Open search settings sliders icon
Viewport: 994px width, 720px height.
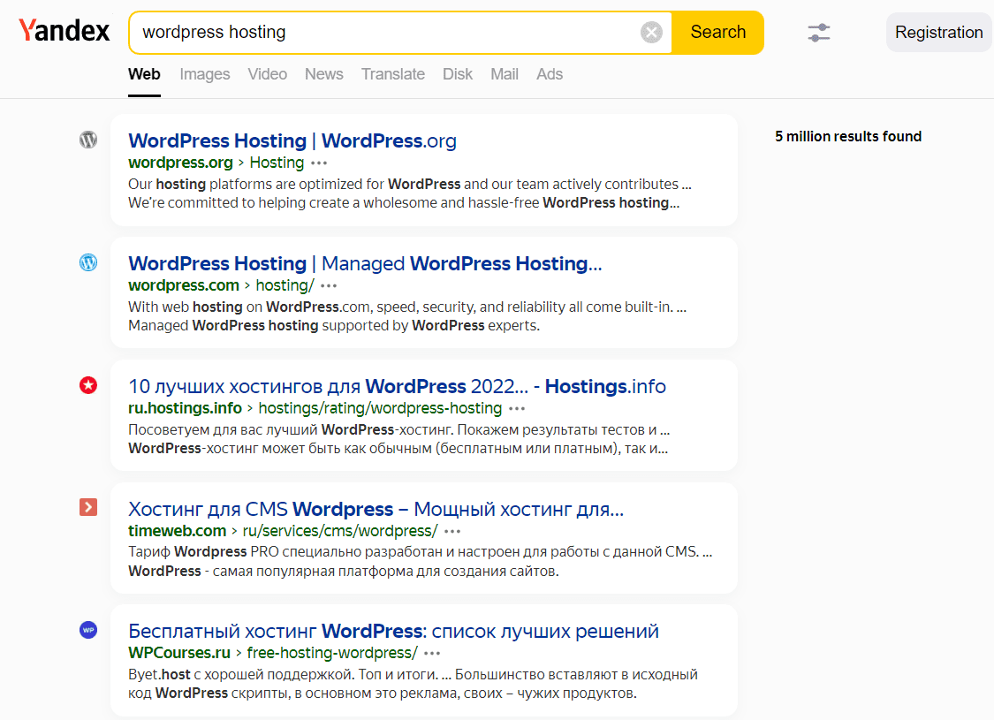coord(818,33)
